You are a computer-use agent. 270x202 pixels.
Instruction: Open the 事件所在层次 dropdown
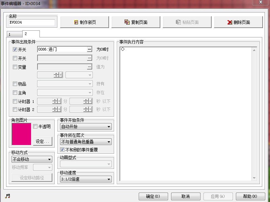point(86,142)
